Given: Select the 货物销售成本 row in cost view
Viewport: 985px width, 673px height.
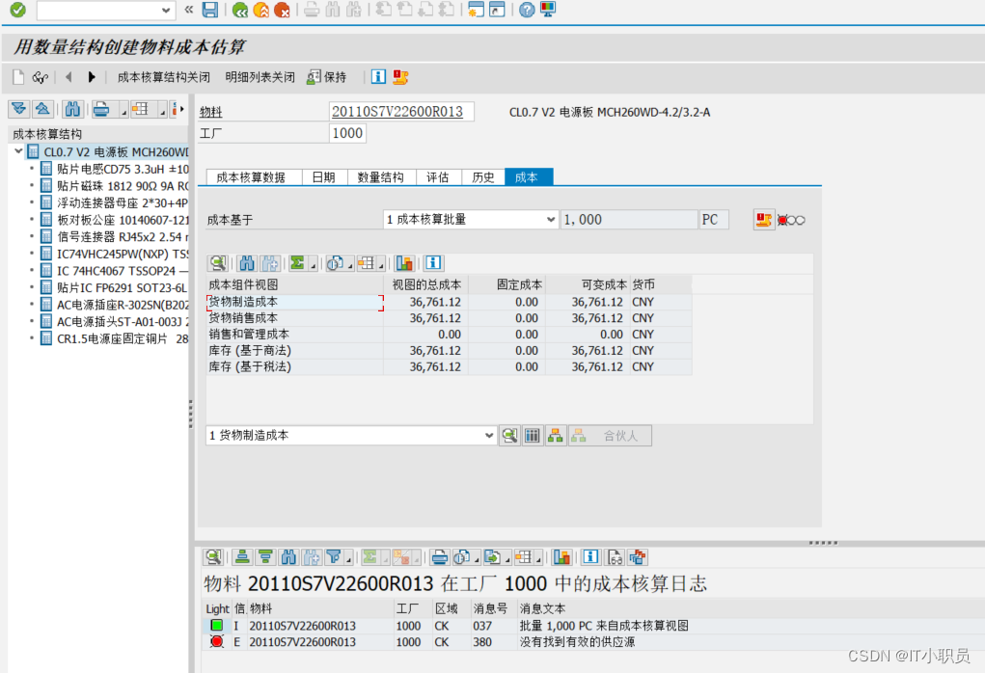Looking at the screenshot, I should click(x=243, y=317).
